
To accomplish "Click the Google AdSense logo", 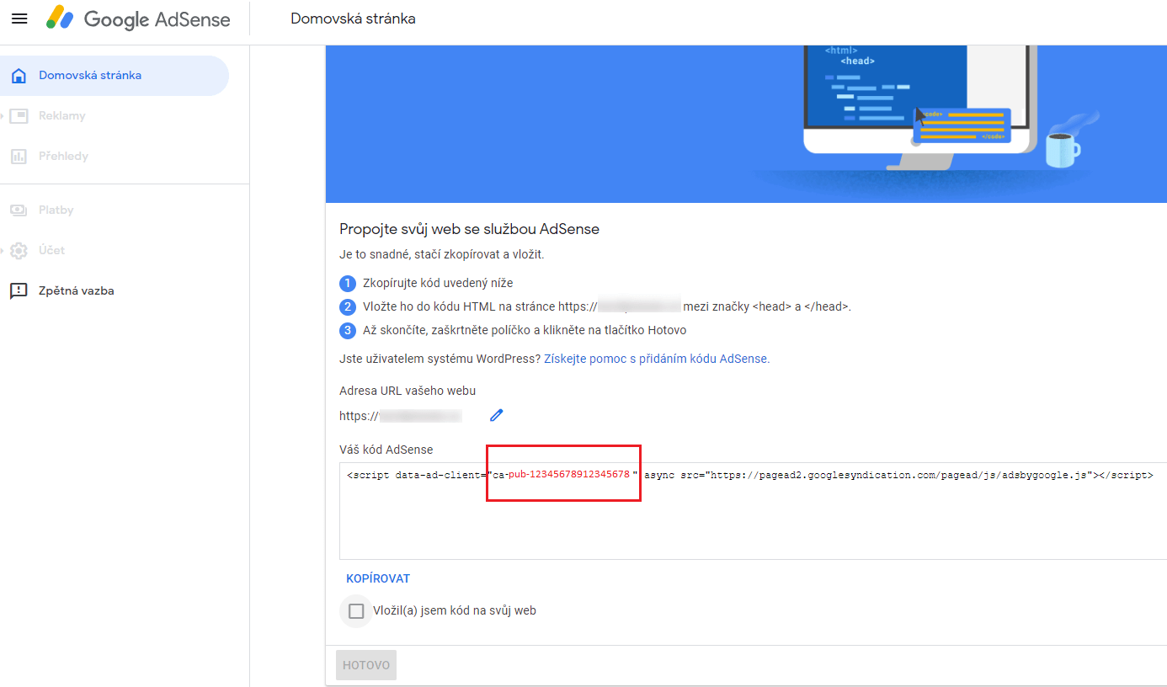I will pos(139,19).
